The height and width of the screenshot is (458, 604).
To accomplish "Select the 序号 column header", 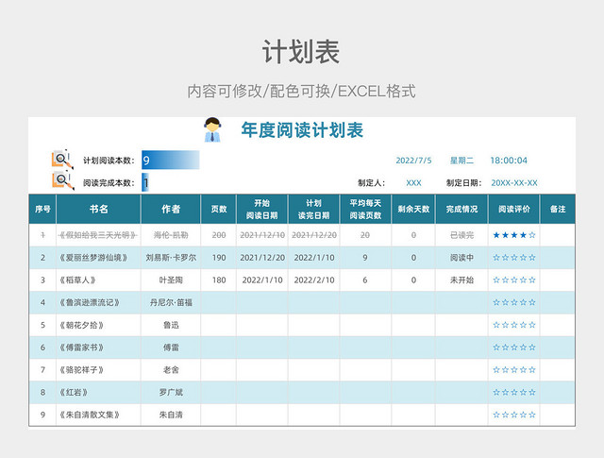I will (x=42, y=209).
